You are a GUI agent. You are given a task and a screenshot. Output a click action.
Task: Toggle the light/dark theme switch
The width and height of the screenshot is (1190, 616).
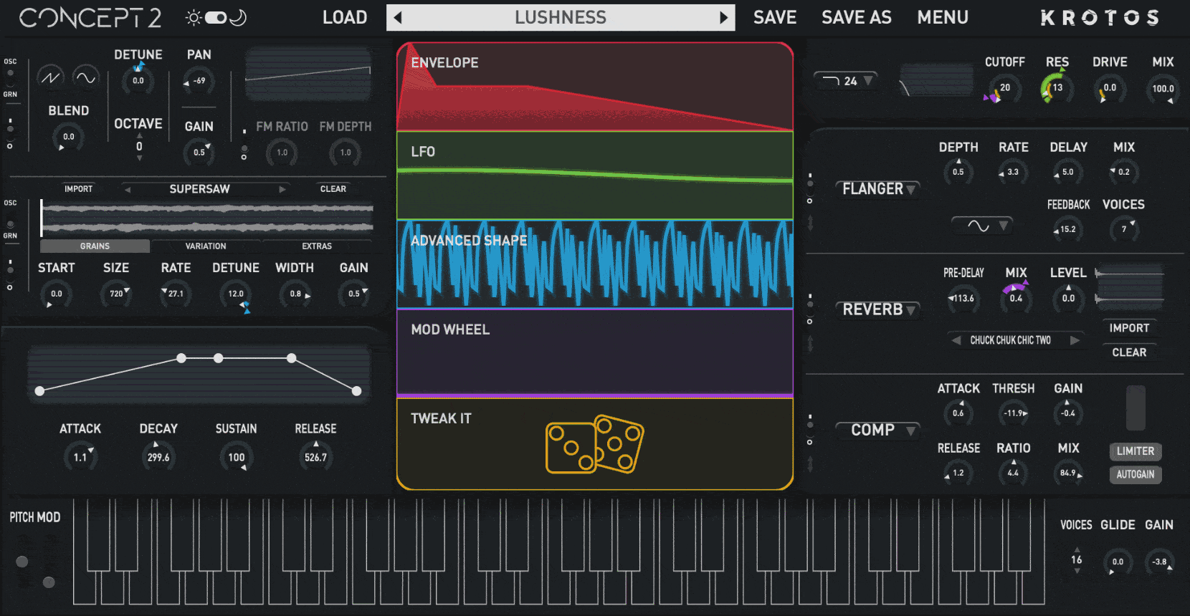click(x=216, y=18)
